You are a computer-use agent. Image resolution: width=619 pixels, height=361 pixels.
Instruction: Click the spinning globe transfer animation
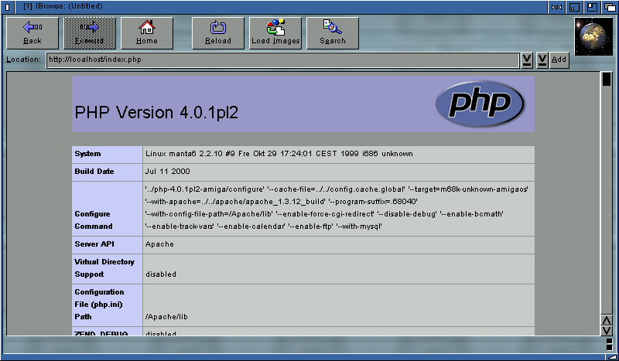593,36
